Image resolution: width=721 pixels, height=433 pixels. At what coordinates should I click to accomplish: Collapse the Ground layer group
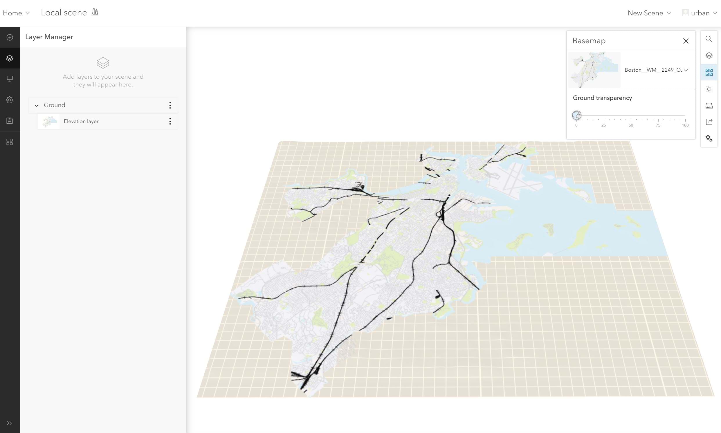click(x=37, y=105)
